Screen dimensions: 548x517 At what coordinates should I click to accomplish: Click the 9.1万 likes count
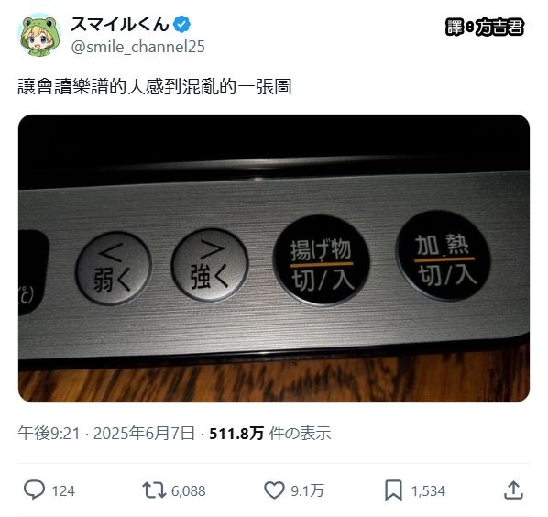308,490
